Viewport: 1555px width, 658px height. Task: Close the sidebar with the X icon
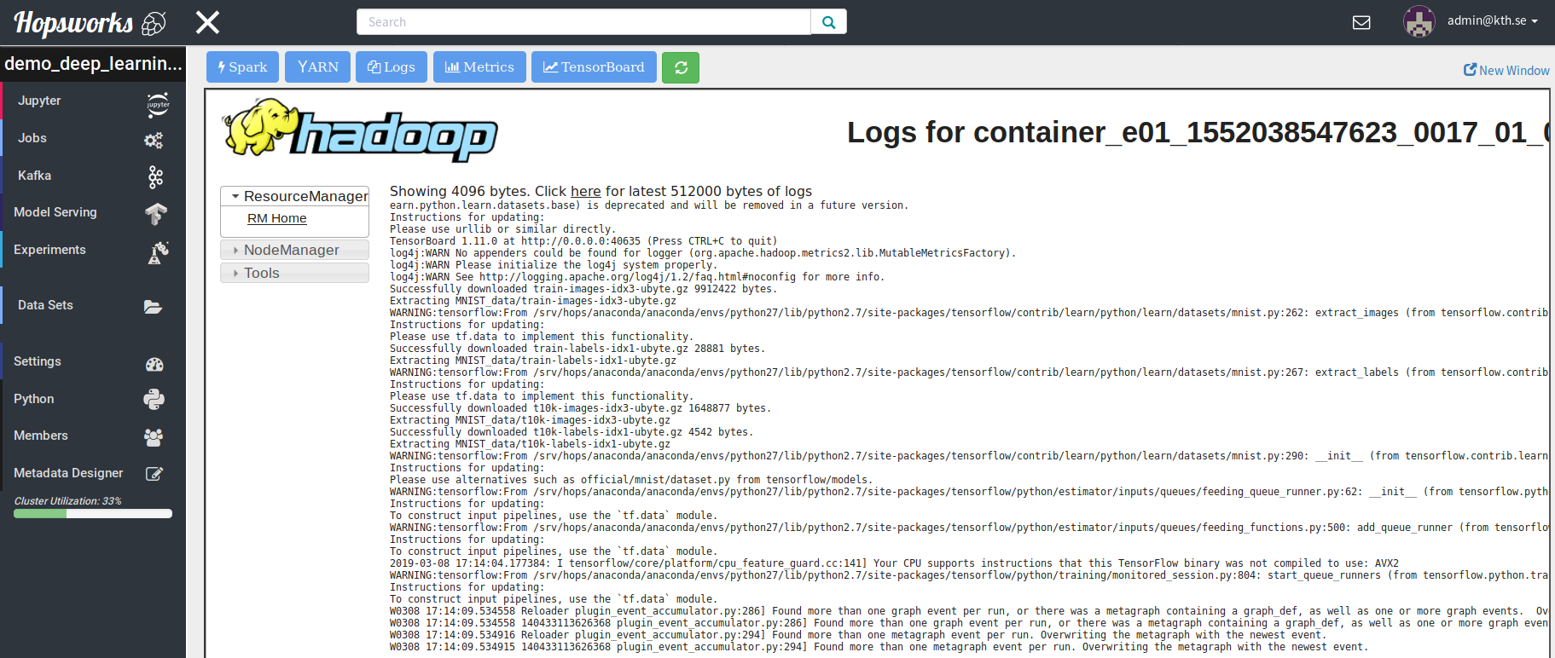207,22
